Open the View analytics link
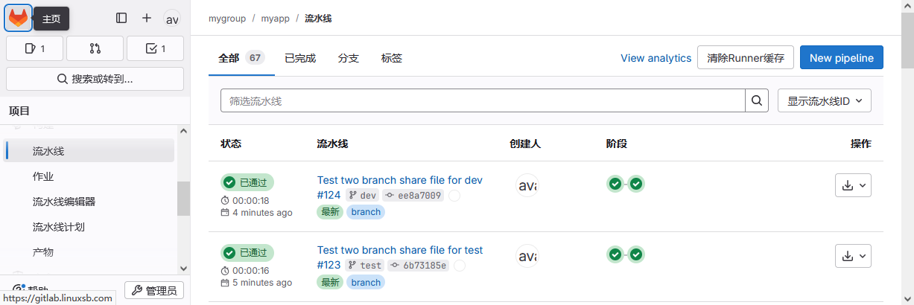 [x=656, y=58]
